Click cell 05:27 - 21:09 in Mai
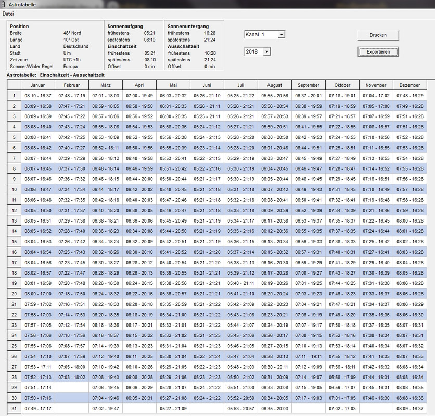This screenshot has width=435, height=416. coord(173,409)
